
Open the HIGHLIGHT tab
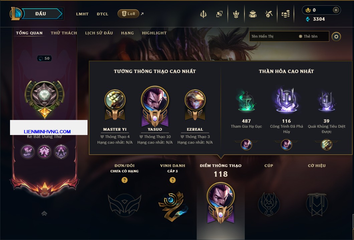154,33
